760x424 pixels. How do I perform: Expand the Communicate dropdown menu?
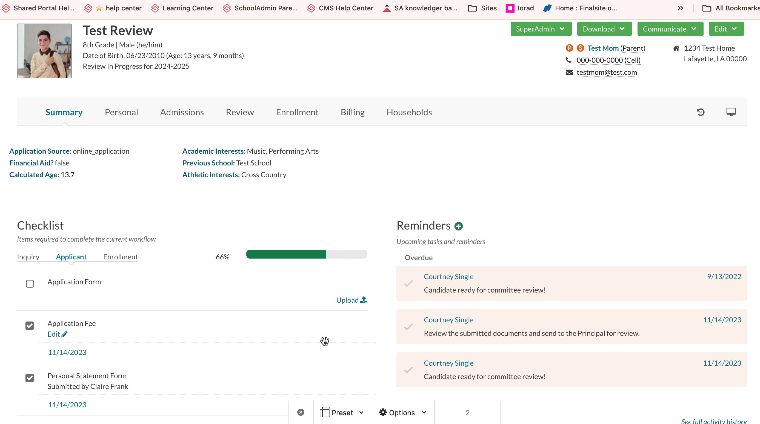click(x=670, y=29)
